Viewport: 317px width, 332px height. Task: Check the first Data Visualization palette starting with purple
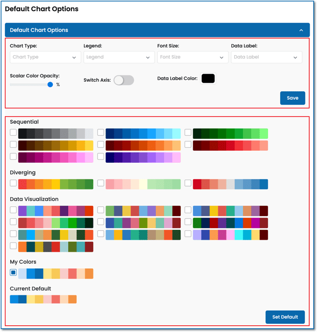point(13,210)
